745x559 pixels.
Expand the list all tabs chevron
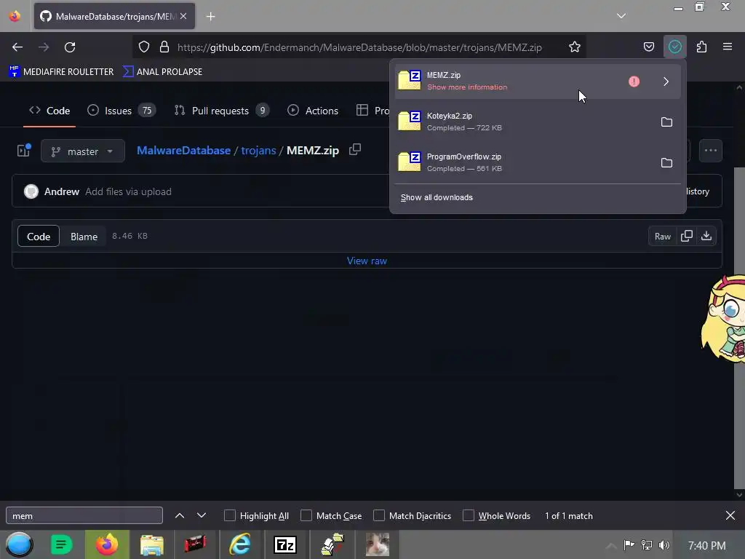(x=621, y=16)
